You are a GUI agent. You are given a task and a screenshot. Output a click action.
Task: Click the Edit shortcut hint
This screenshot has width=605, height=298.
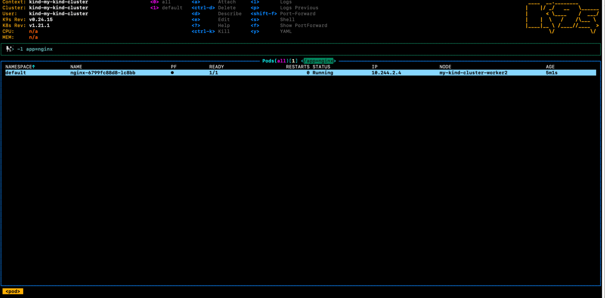pos(211,20)
